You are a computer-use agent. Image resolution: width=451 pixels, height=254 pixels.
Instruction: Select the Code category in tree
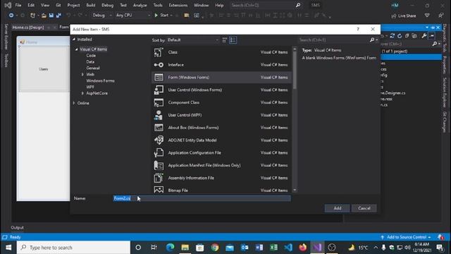91,56
